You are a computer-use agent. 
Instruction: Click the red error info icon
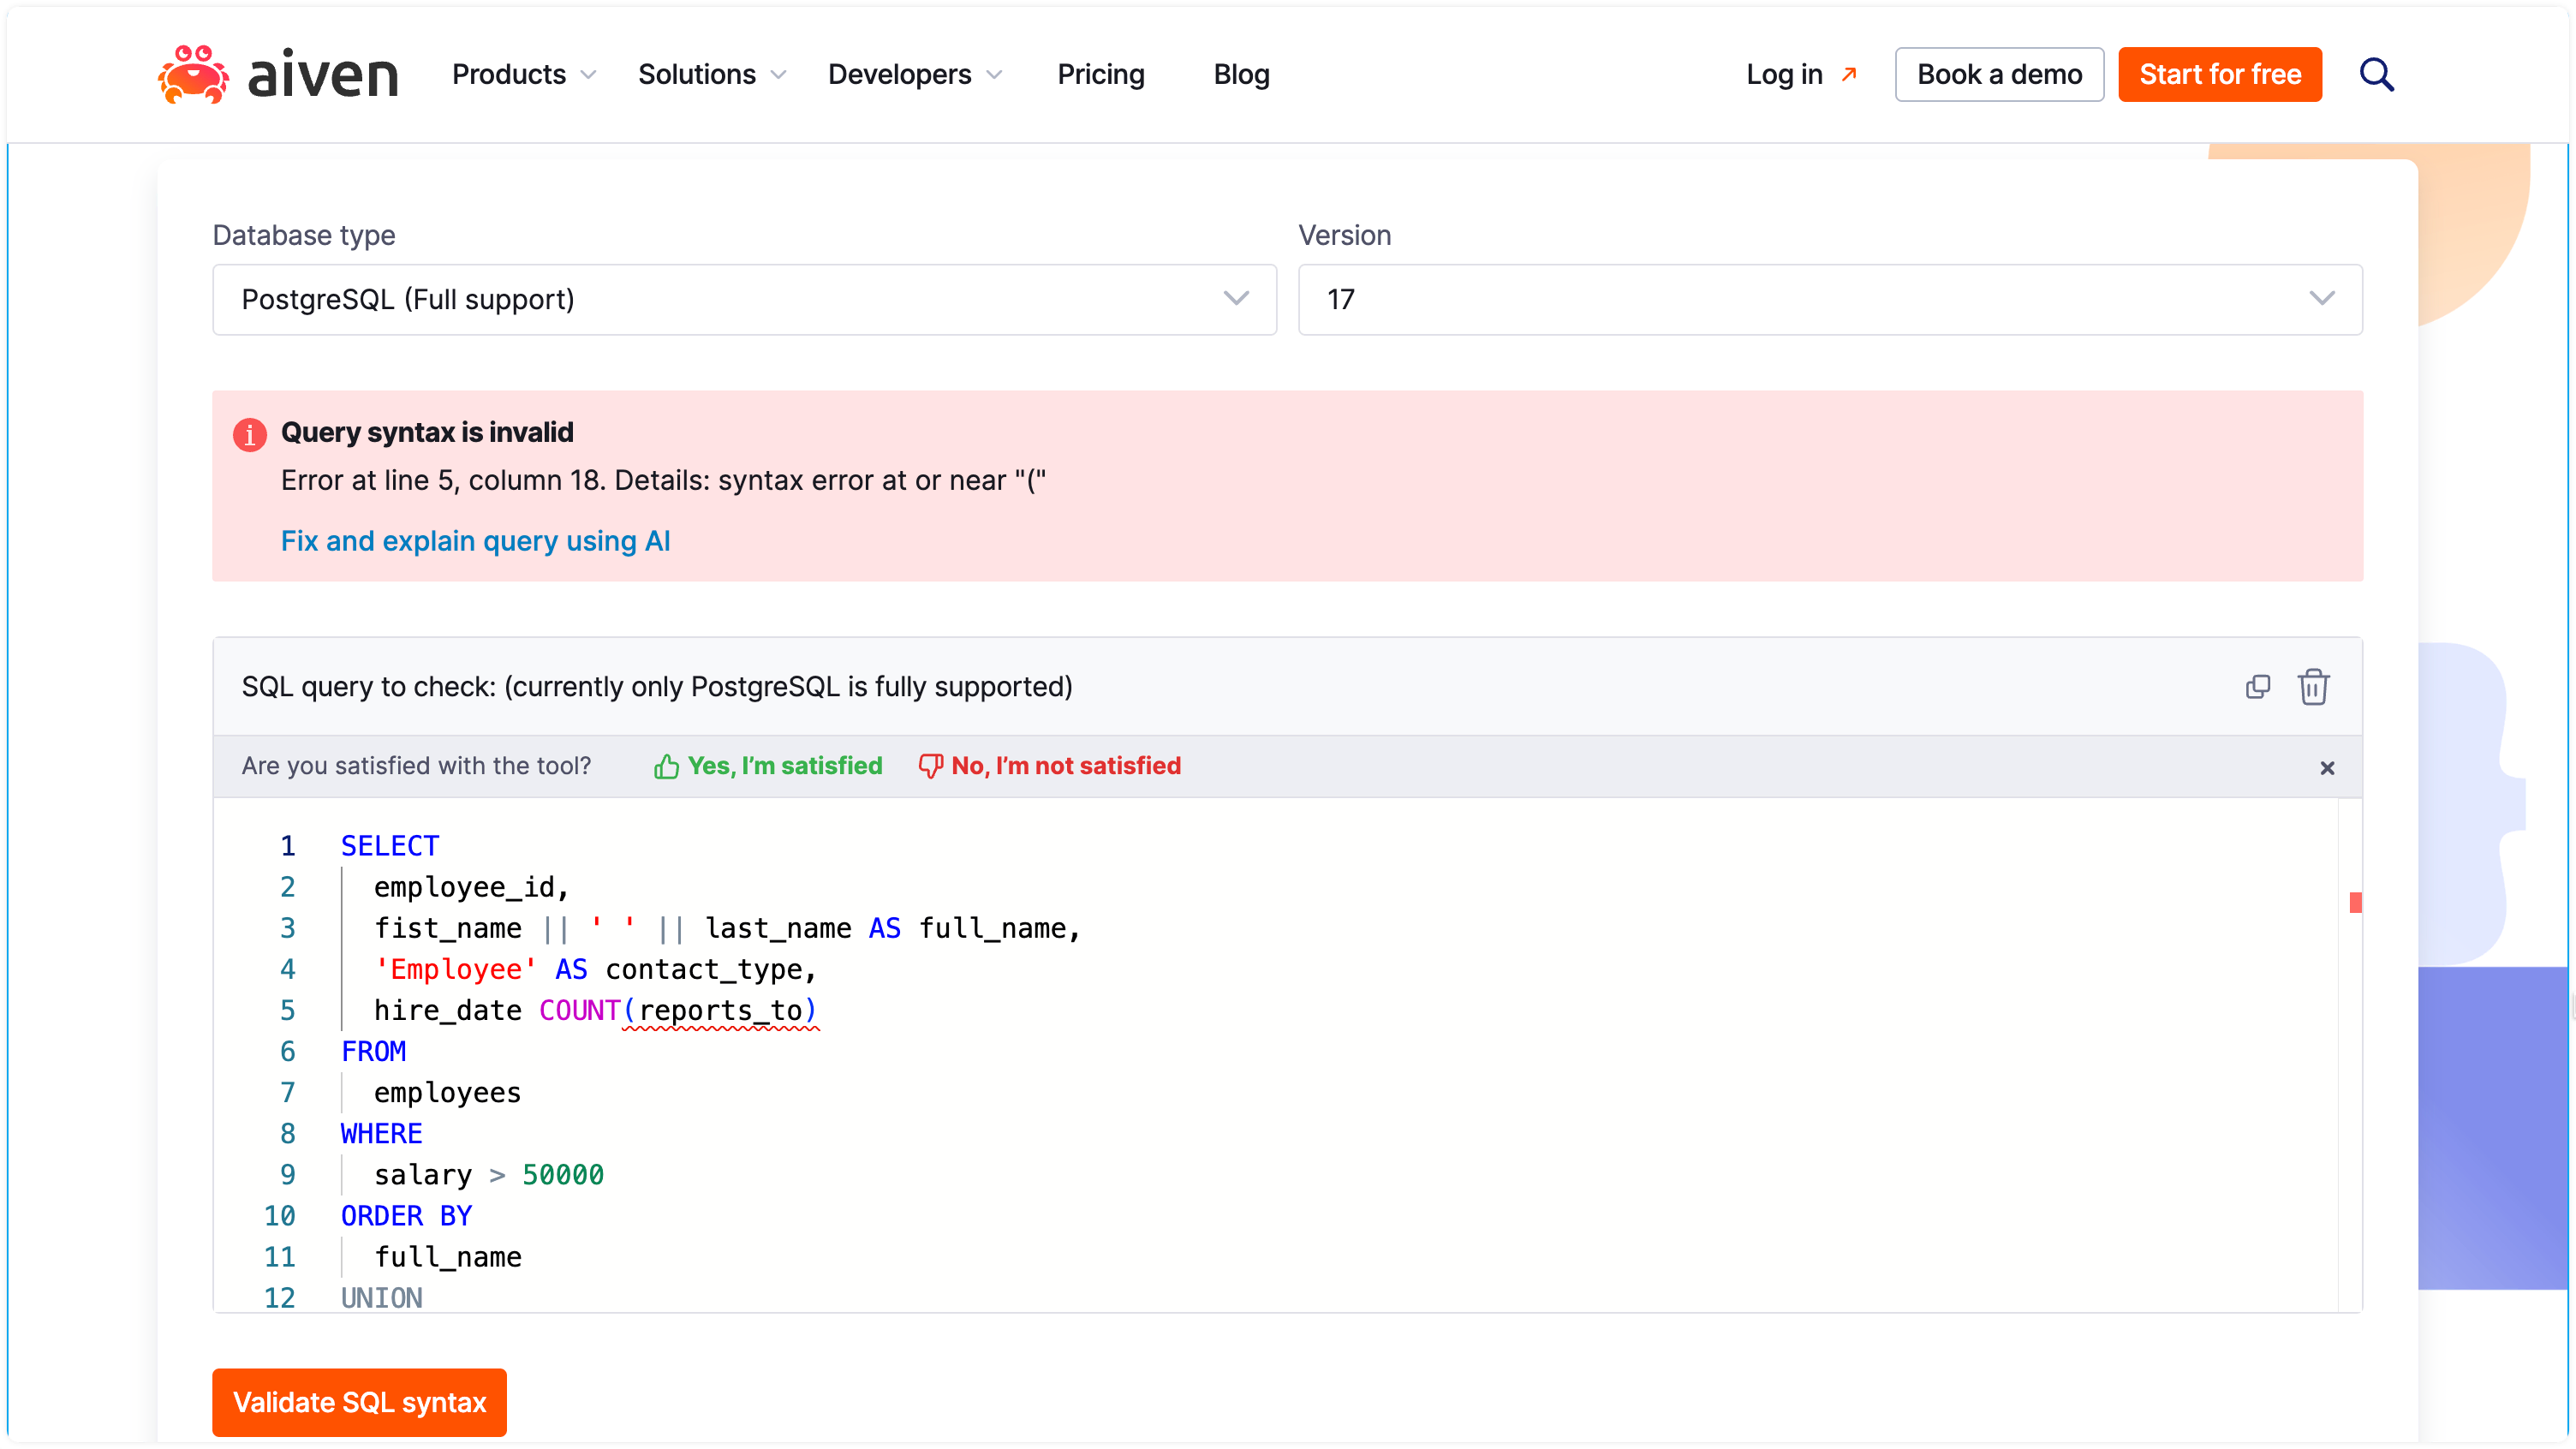250,435
